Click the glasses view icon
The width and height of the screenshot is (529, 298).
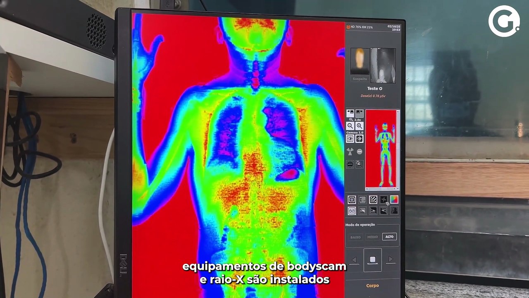(x=352, y=211)
